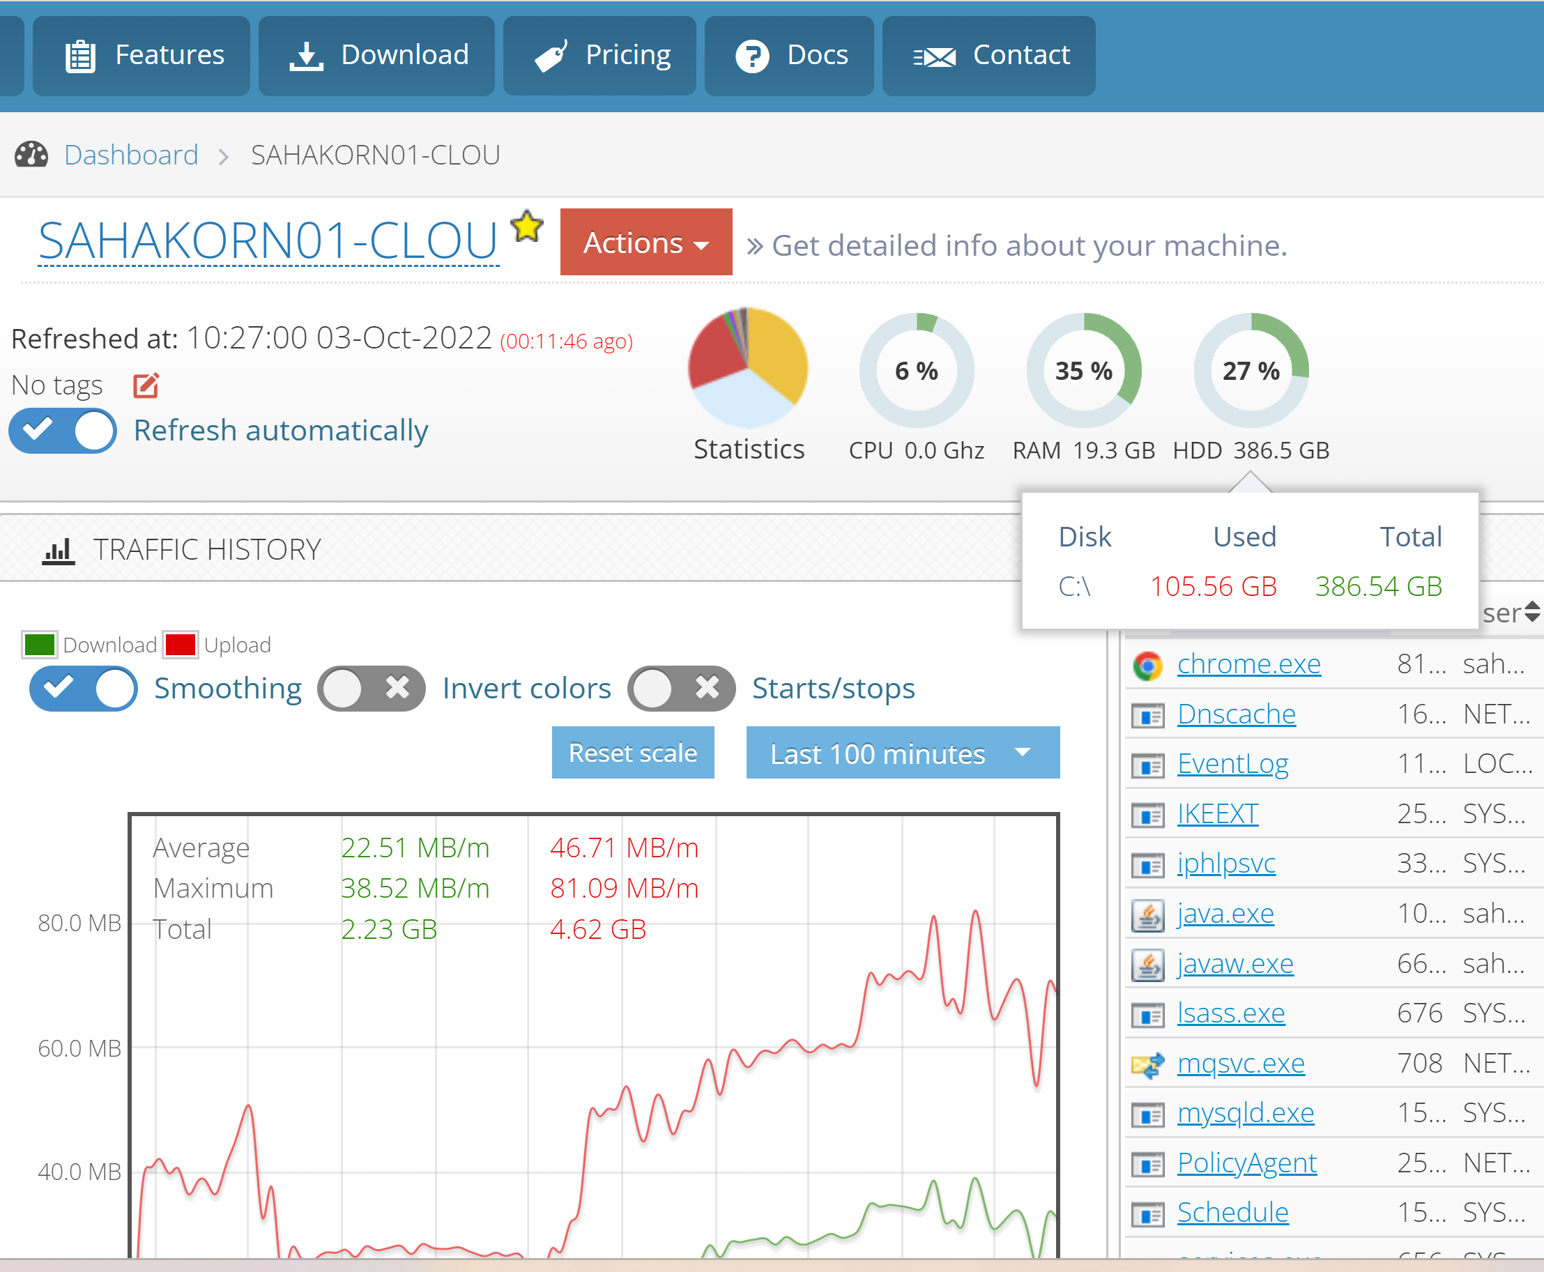Disable the Refresh automatically toggle
Screen dimensions: 1544x1272
[63, 431]
